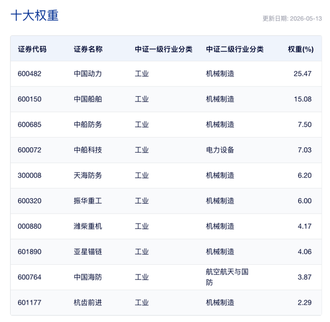
Task: Click 机械制造 in the 300008 row
Action: [x=220, y=175]
